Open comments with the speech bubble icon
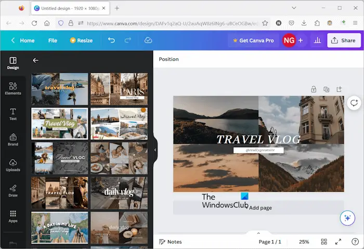The width and height of the screenshot is (364, 249). tap(354, 103)
